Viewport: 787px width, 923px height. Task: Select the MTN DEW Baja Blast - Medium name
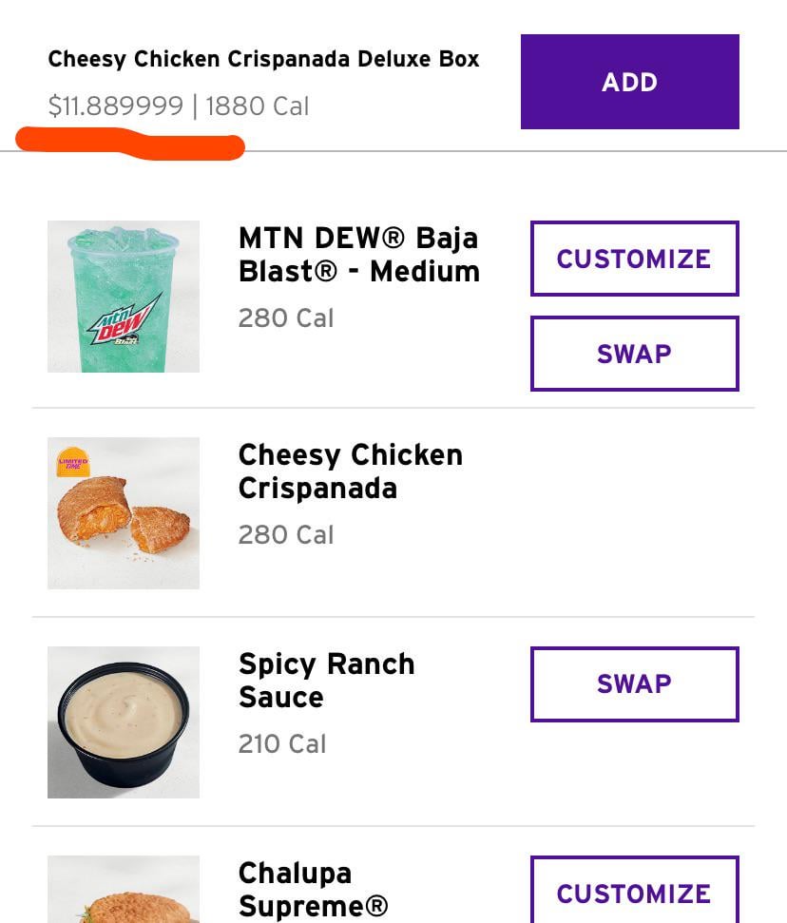pos(358,254)
